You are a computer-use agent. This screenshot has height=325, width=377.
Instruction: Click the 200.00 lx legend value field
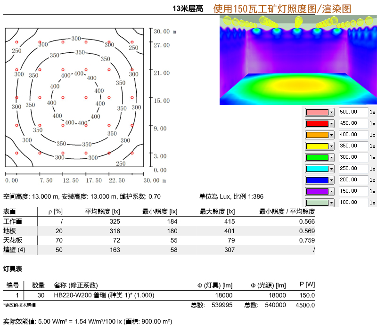pos(353,180)
